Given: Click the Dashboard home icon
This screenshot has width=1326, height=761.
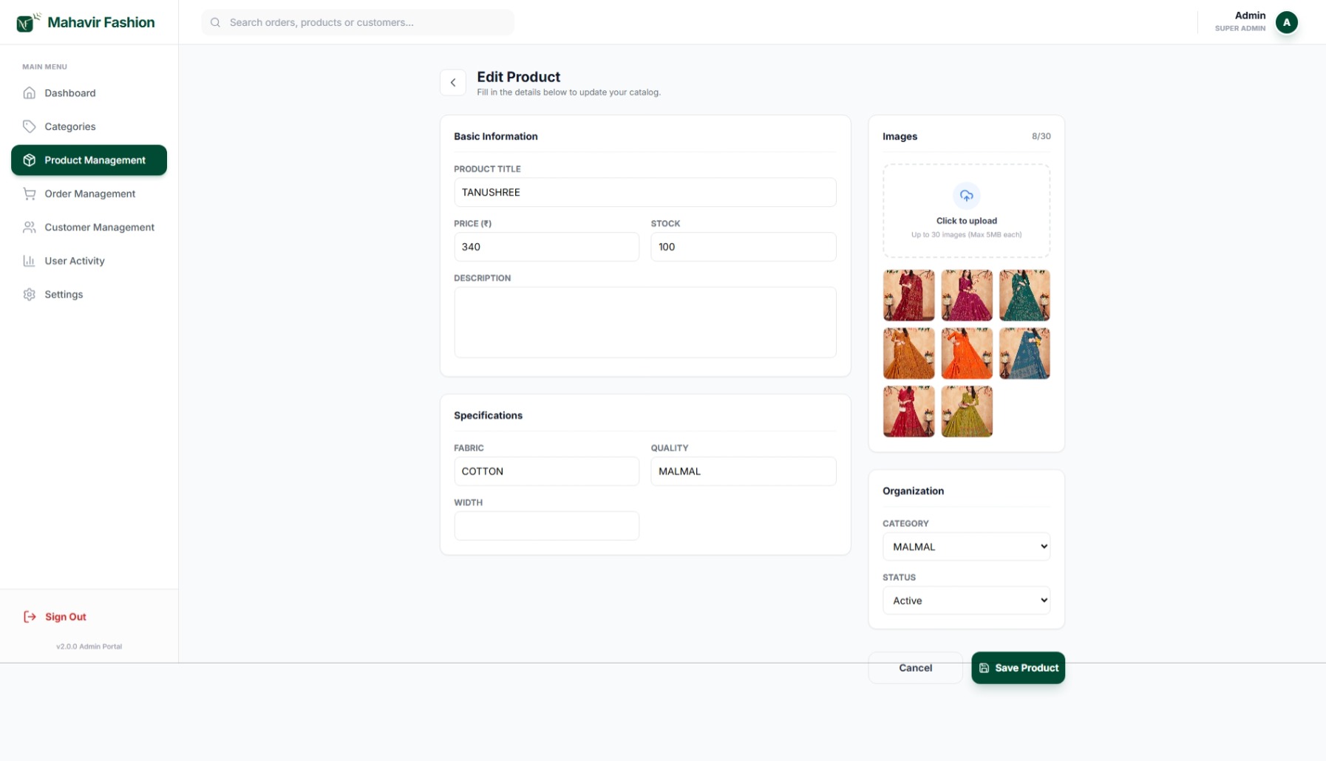Looking at the screenshot, I should 30,93.
